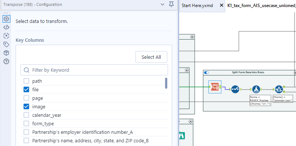Click the Filter by Keyword field
This screenshot has width=296, height=146.
(94, 70)
